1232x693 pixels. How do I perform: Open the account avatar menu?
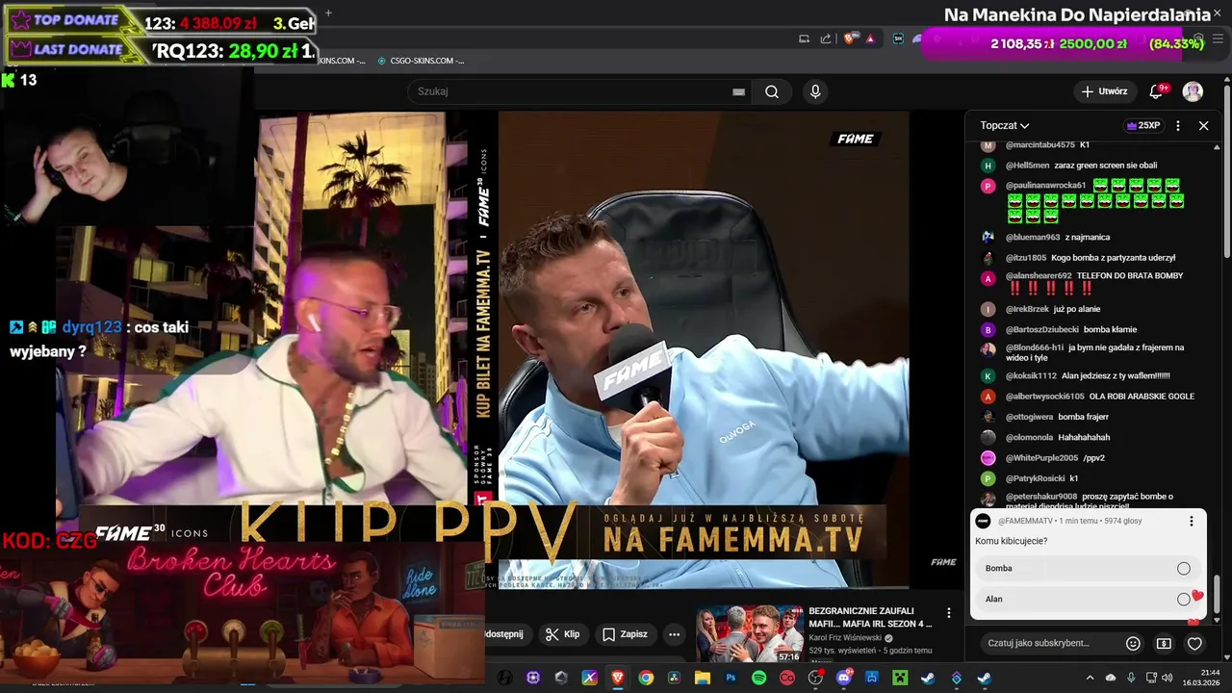pyautogui.click(x=1193, y=91)
